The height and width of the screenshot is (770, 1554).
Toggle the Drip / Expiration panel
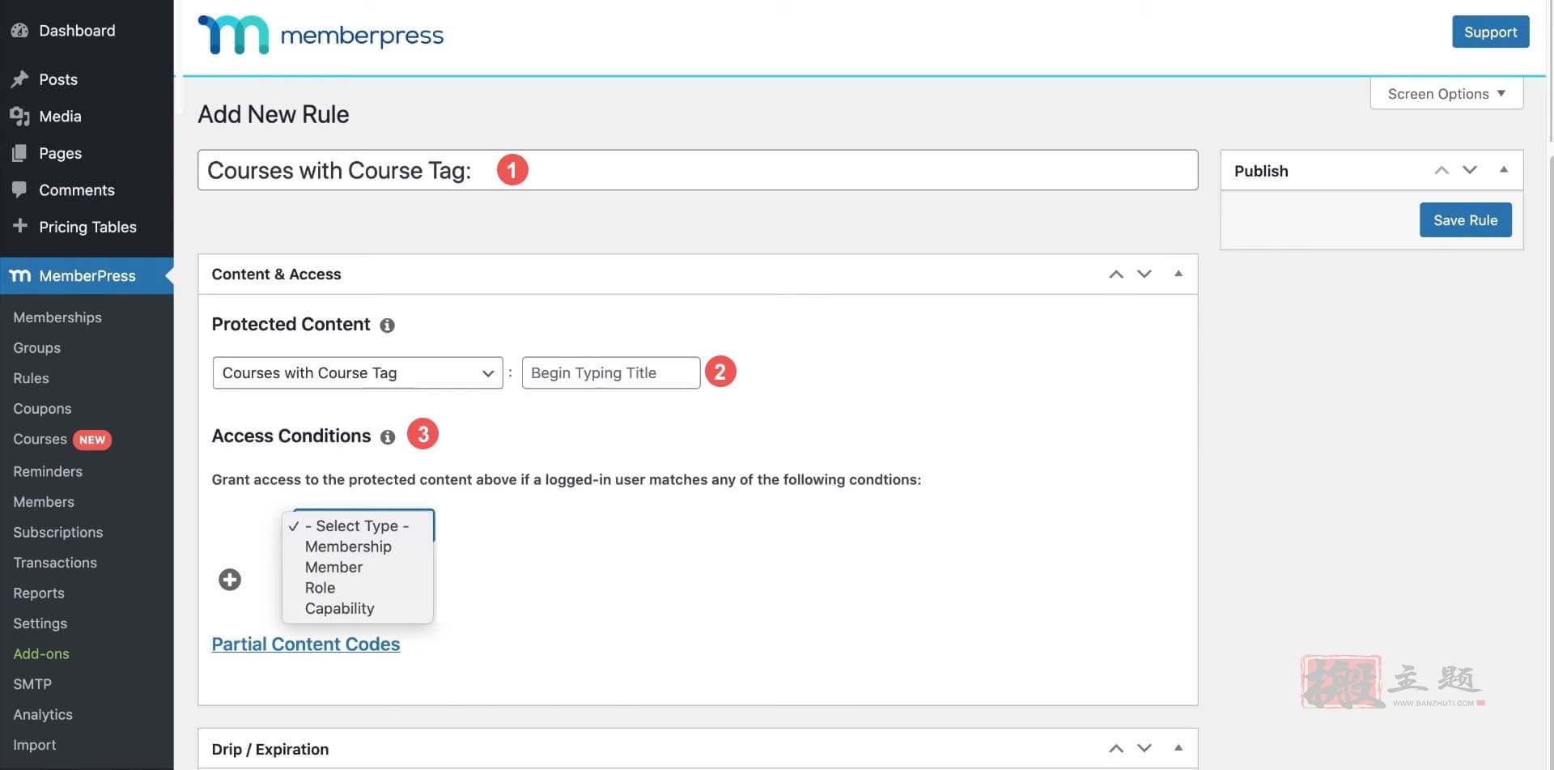point(1178,748)
